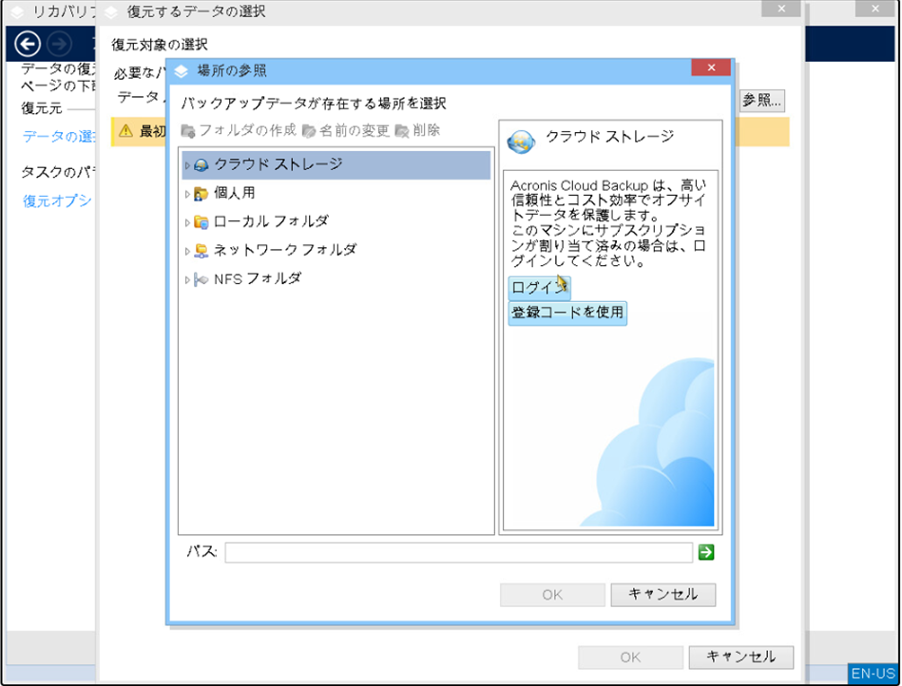The height and width of the screenshot is (686, 902).
Task: Click the EN-US language indicator
Action: 873,674
